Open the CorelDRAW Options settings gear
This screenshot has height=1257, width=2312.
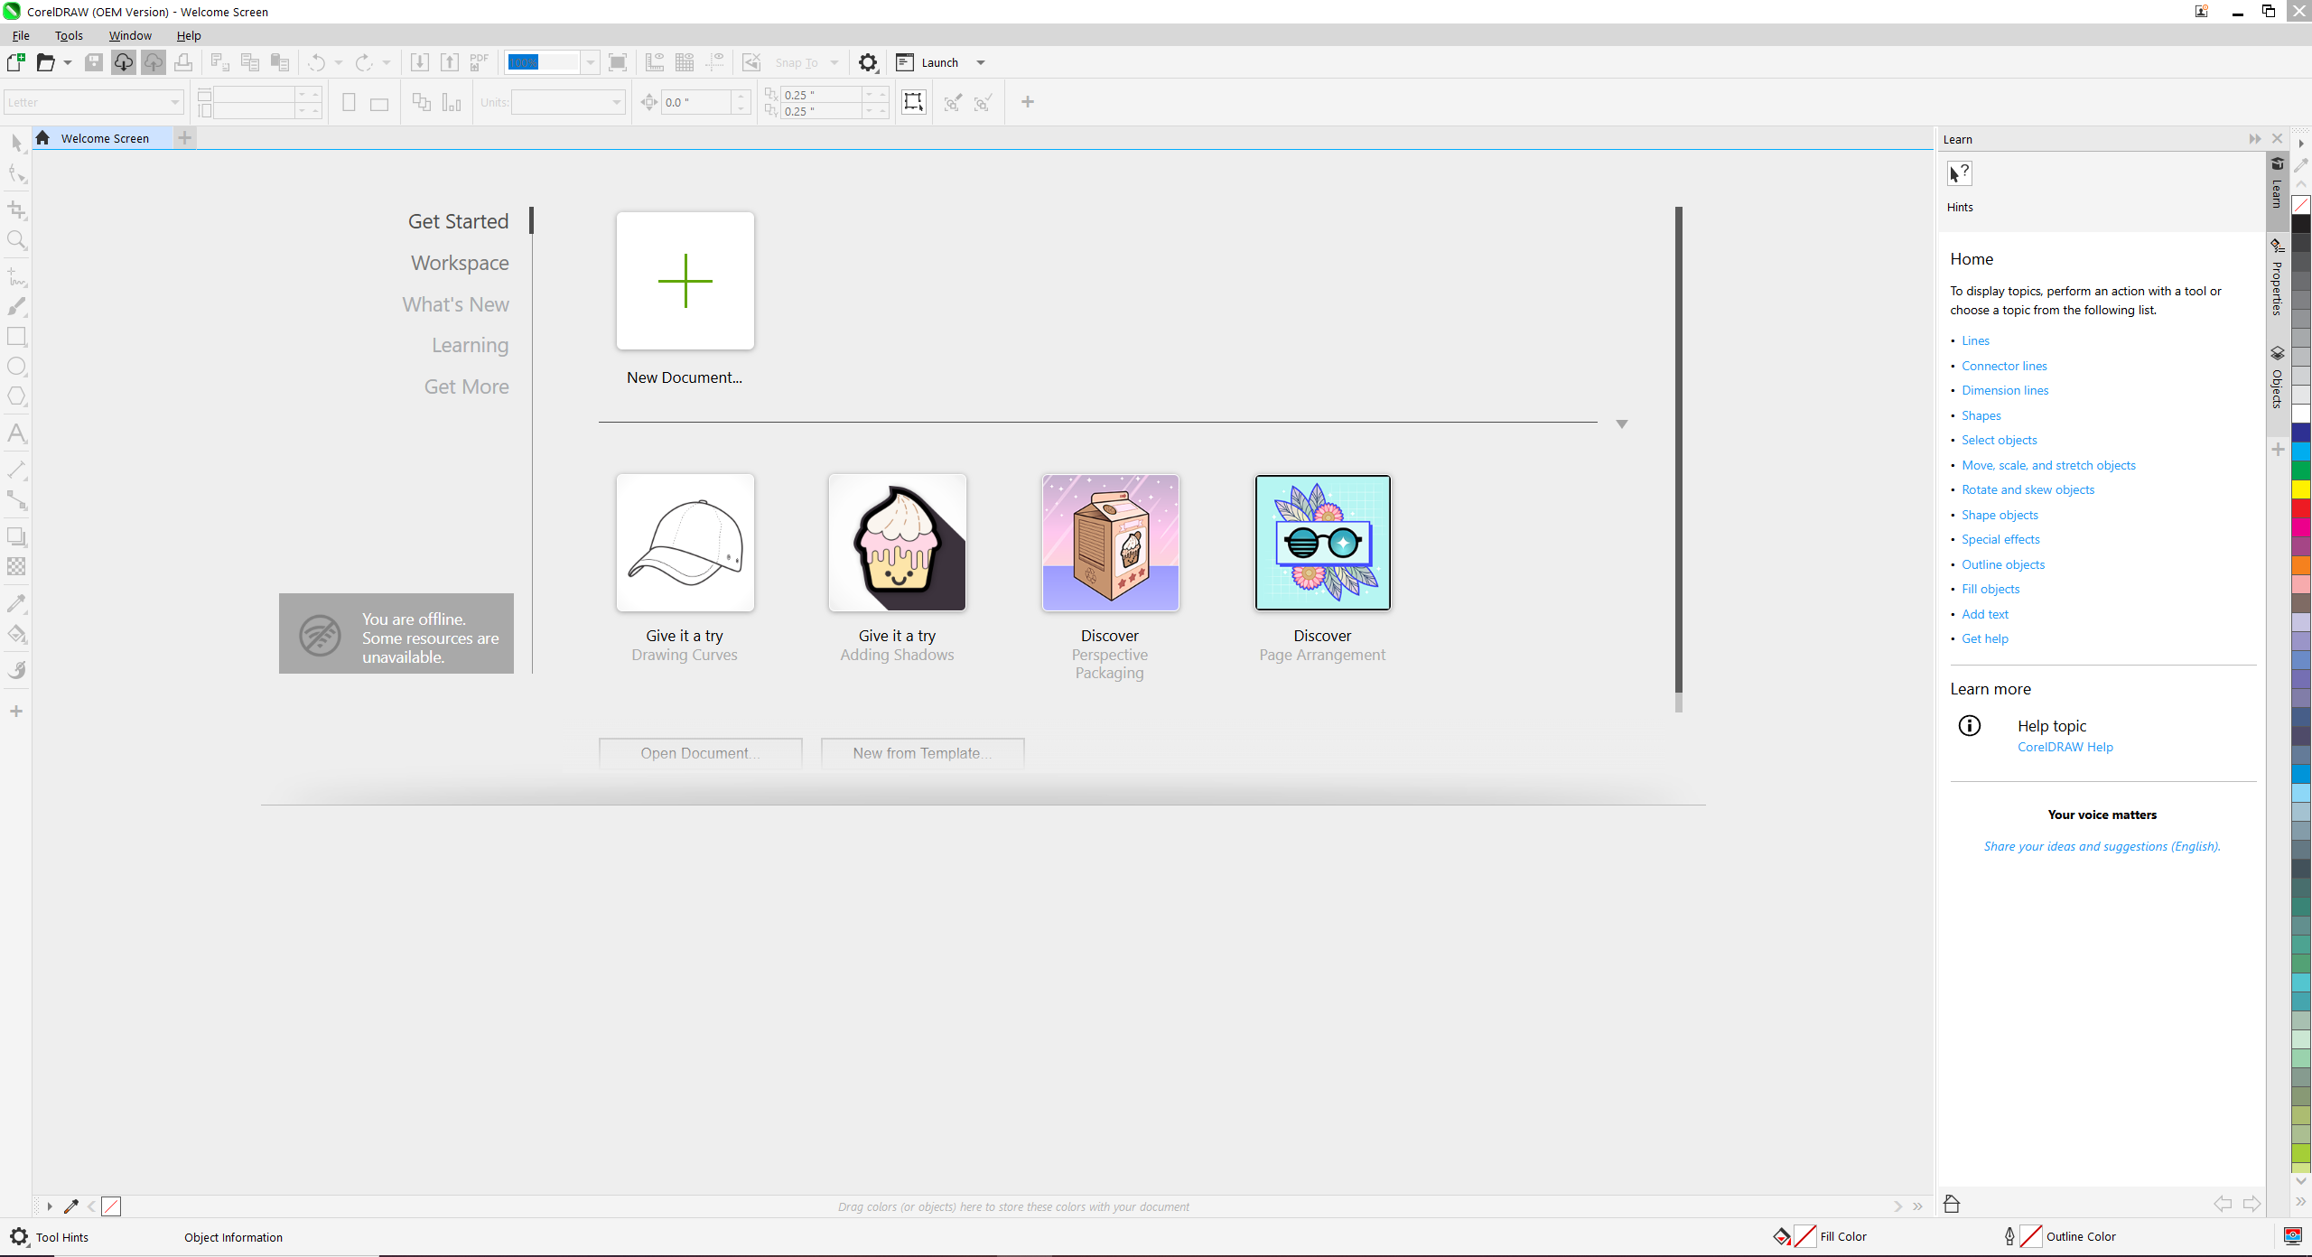coord(868,62)
